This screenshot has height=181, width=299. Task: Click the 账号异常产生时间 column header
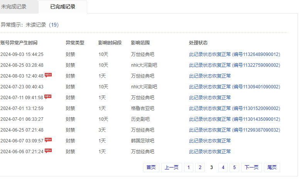coord(19,43)
